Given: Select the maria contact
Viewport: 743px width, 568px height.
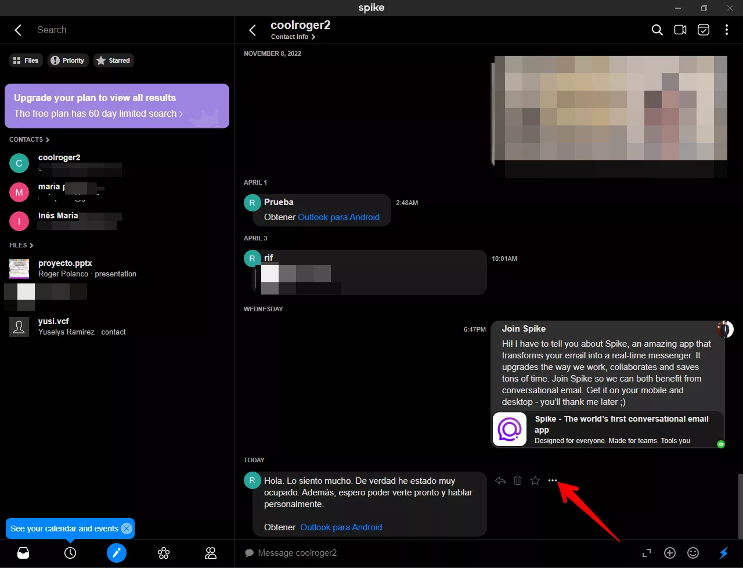Looking at the screenshot, I should coord(117,192).
